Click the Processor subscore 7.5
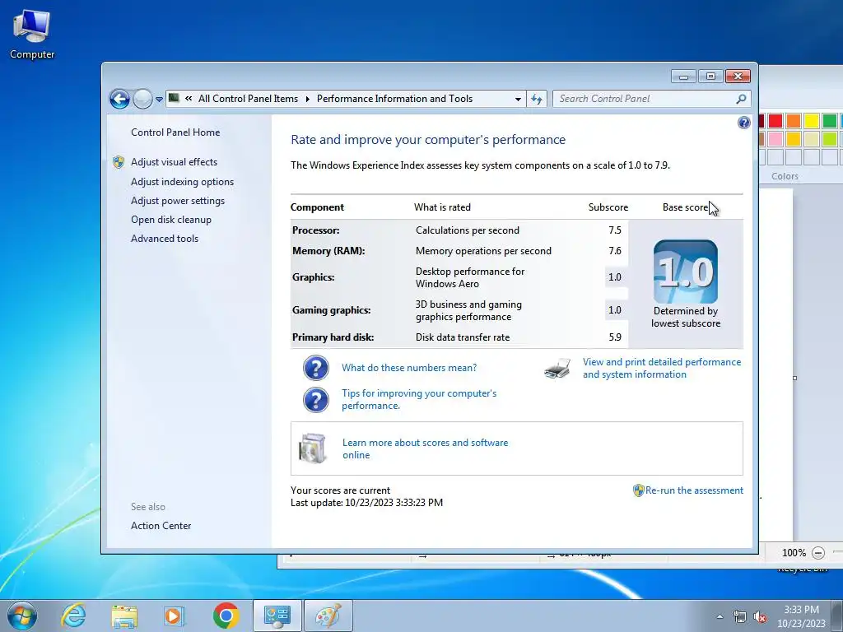The height and width of the screenshot is (632, 843). [614, 230]
